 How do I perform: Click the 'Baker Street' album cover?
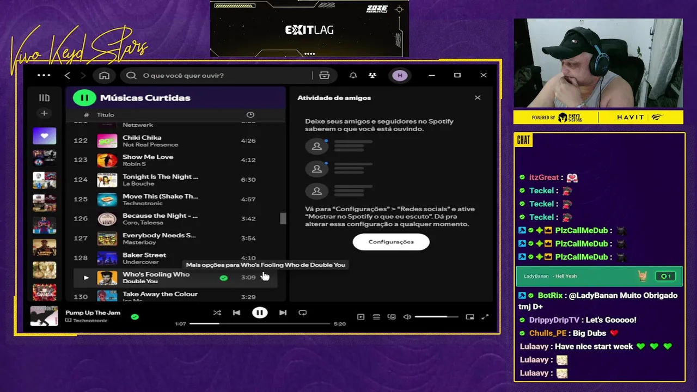(x=107, y=258)
